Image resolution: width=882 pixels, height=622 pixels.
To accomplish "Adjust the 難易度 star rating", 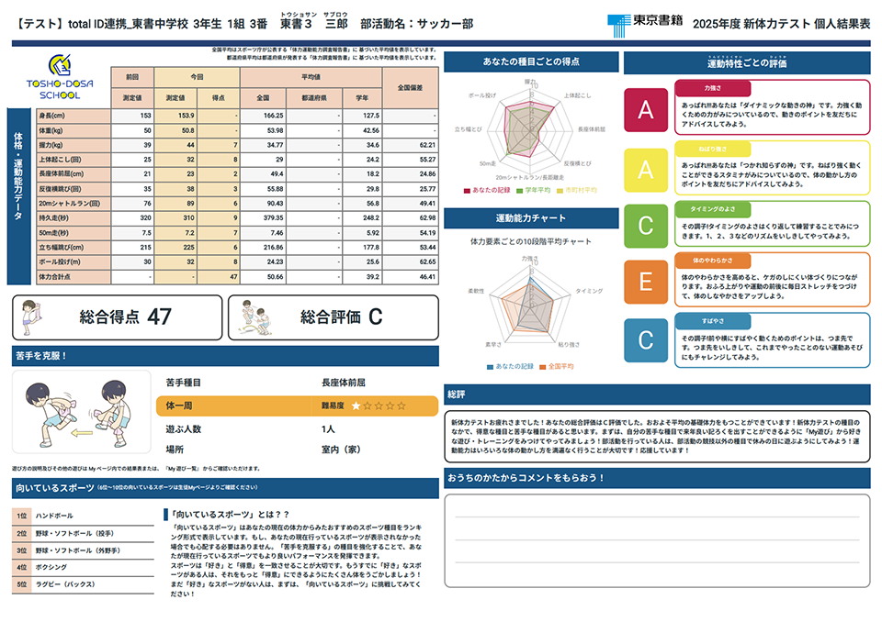I will coord(379,406).
